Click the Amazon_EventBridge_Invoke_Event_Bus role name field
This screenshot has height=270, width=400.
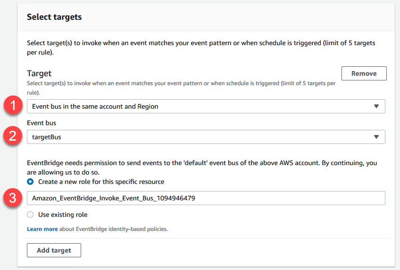point(206,198)
